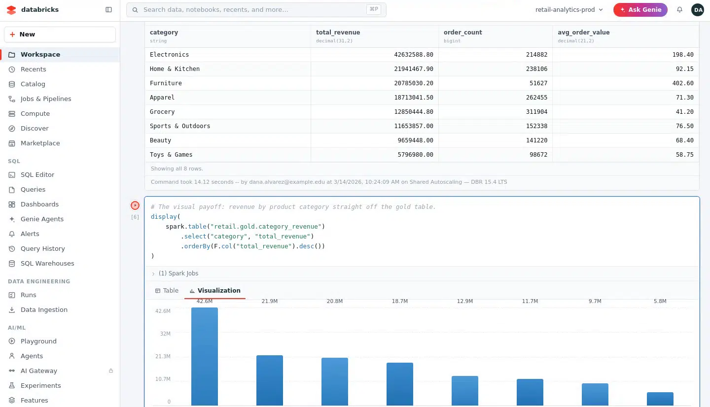Collapse the sidebar with the panel icon
The width and height of the screenshot is (710, 407).
(109, 10)
